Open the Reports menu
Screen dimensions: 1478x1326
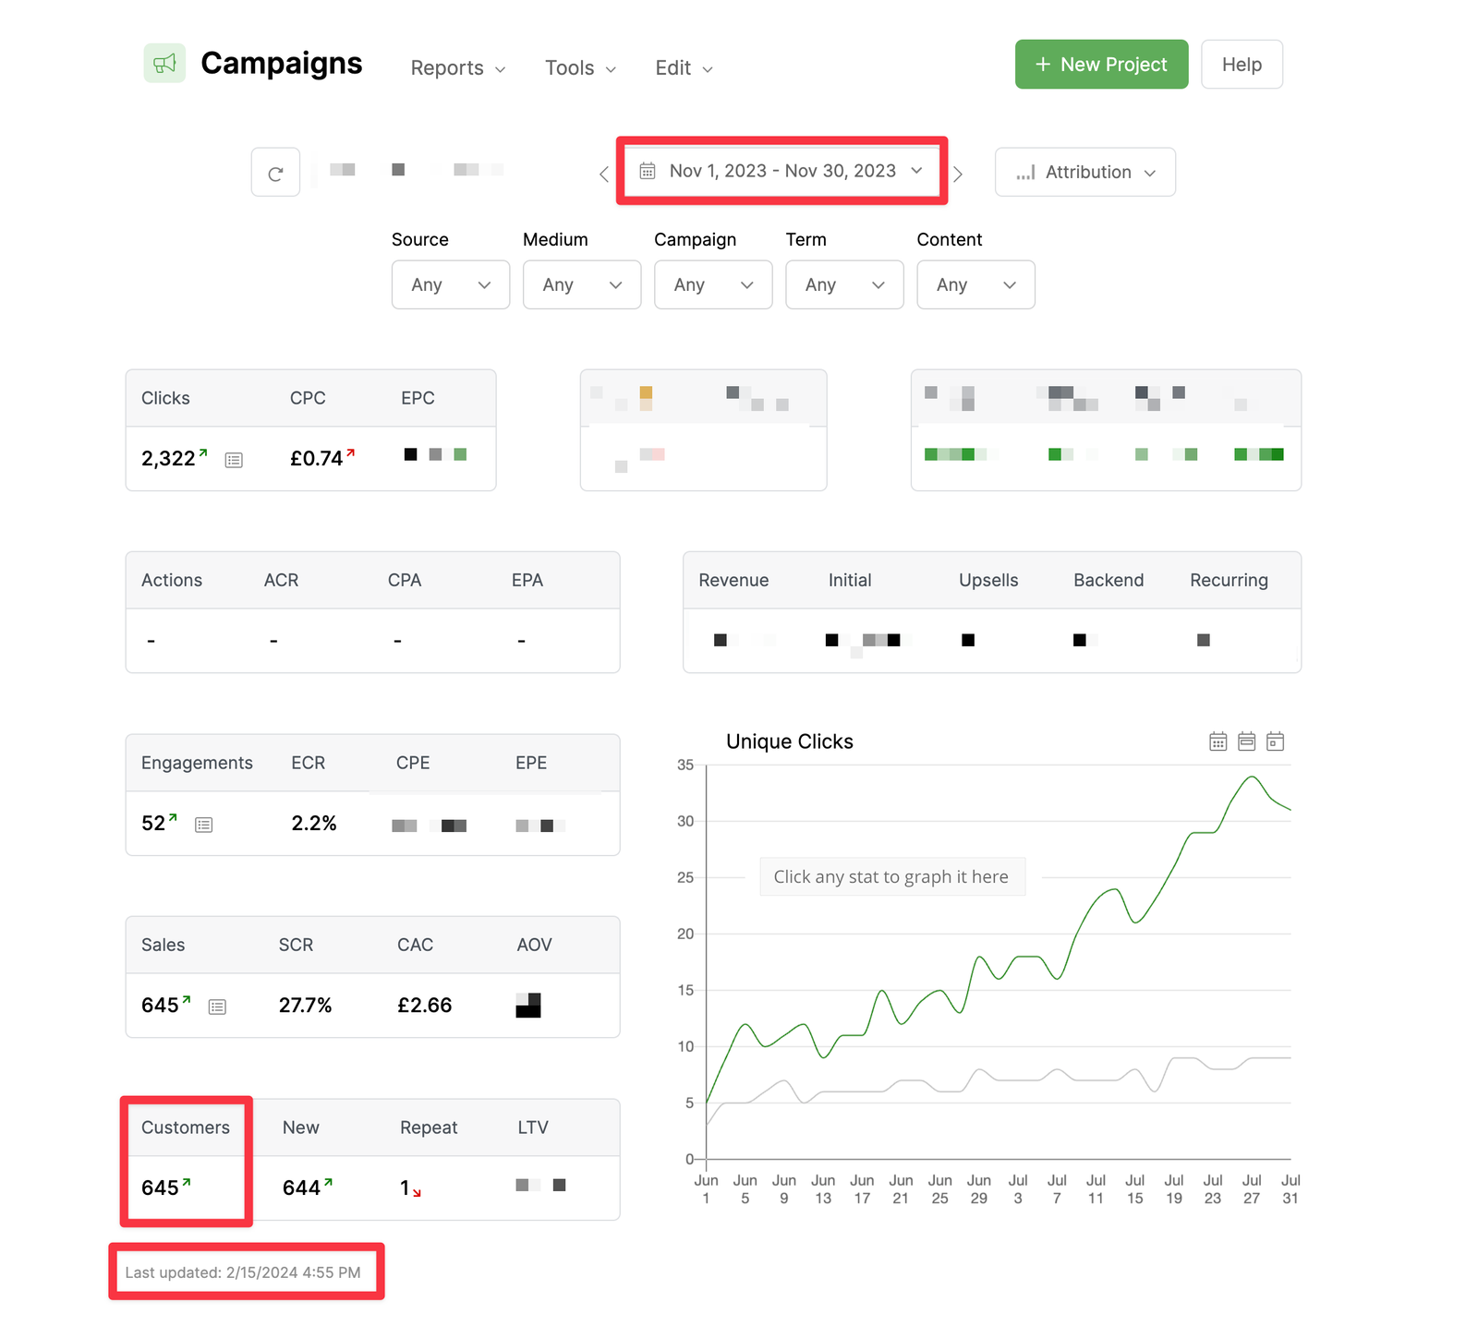click(x=457, y=68)
